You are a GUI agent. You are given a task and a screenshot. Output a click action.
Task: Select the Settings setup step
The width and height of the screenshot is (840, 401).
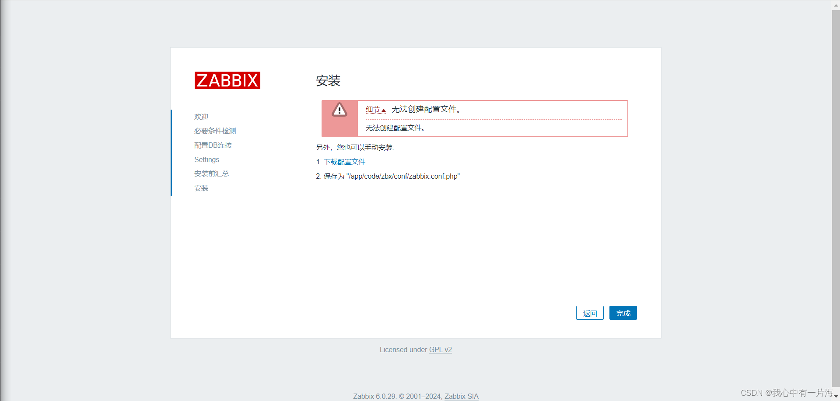(206, 159)
